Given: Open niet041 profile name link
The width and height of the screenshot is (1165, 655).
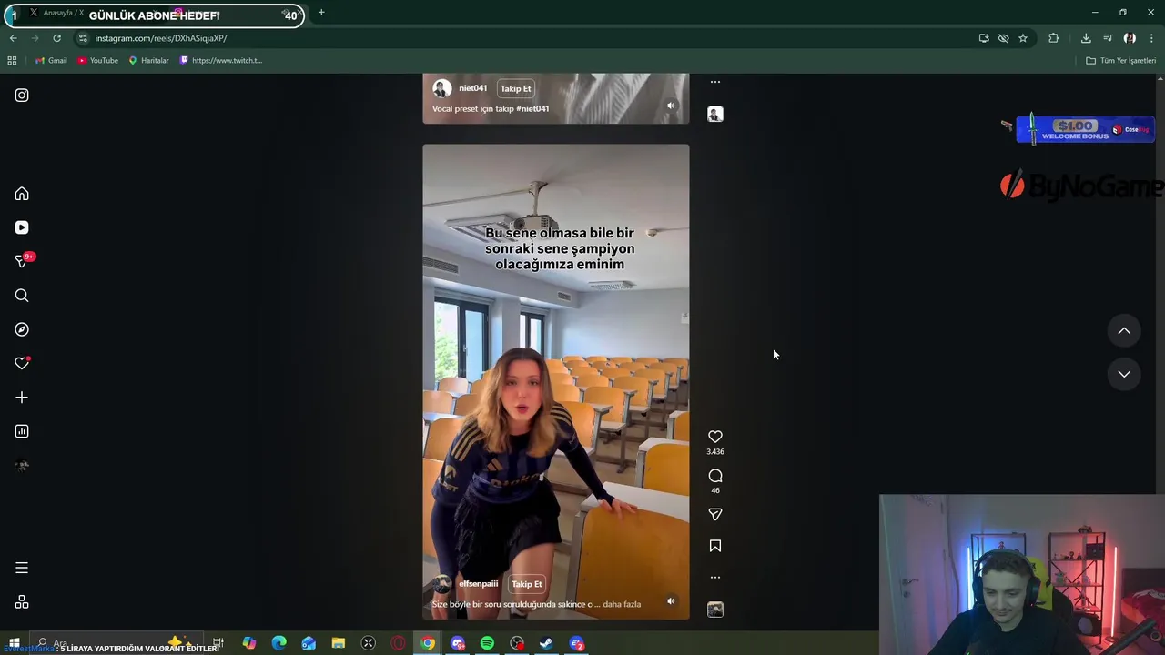Looking at the screenshot, I should 472,88.
